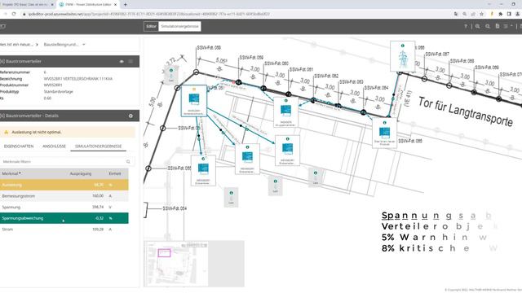This screenshot has width=522, height=293.
Task: Select rightmost Endverteiler node in lower group
Action: (x=287, y=151)
